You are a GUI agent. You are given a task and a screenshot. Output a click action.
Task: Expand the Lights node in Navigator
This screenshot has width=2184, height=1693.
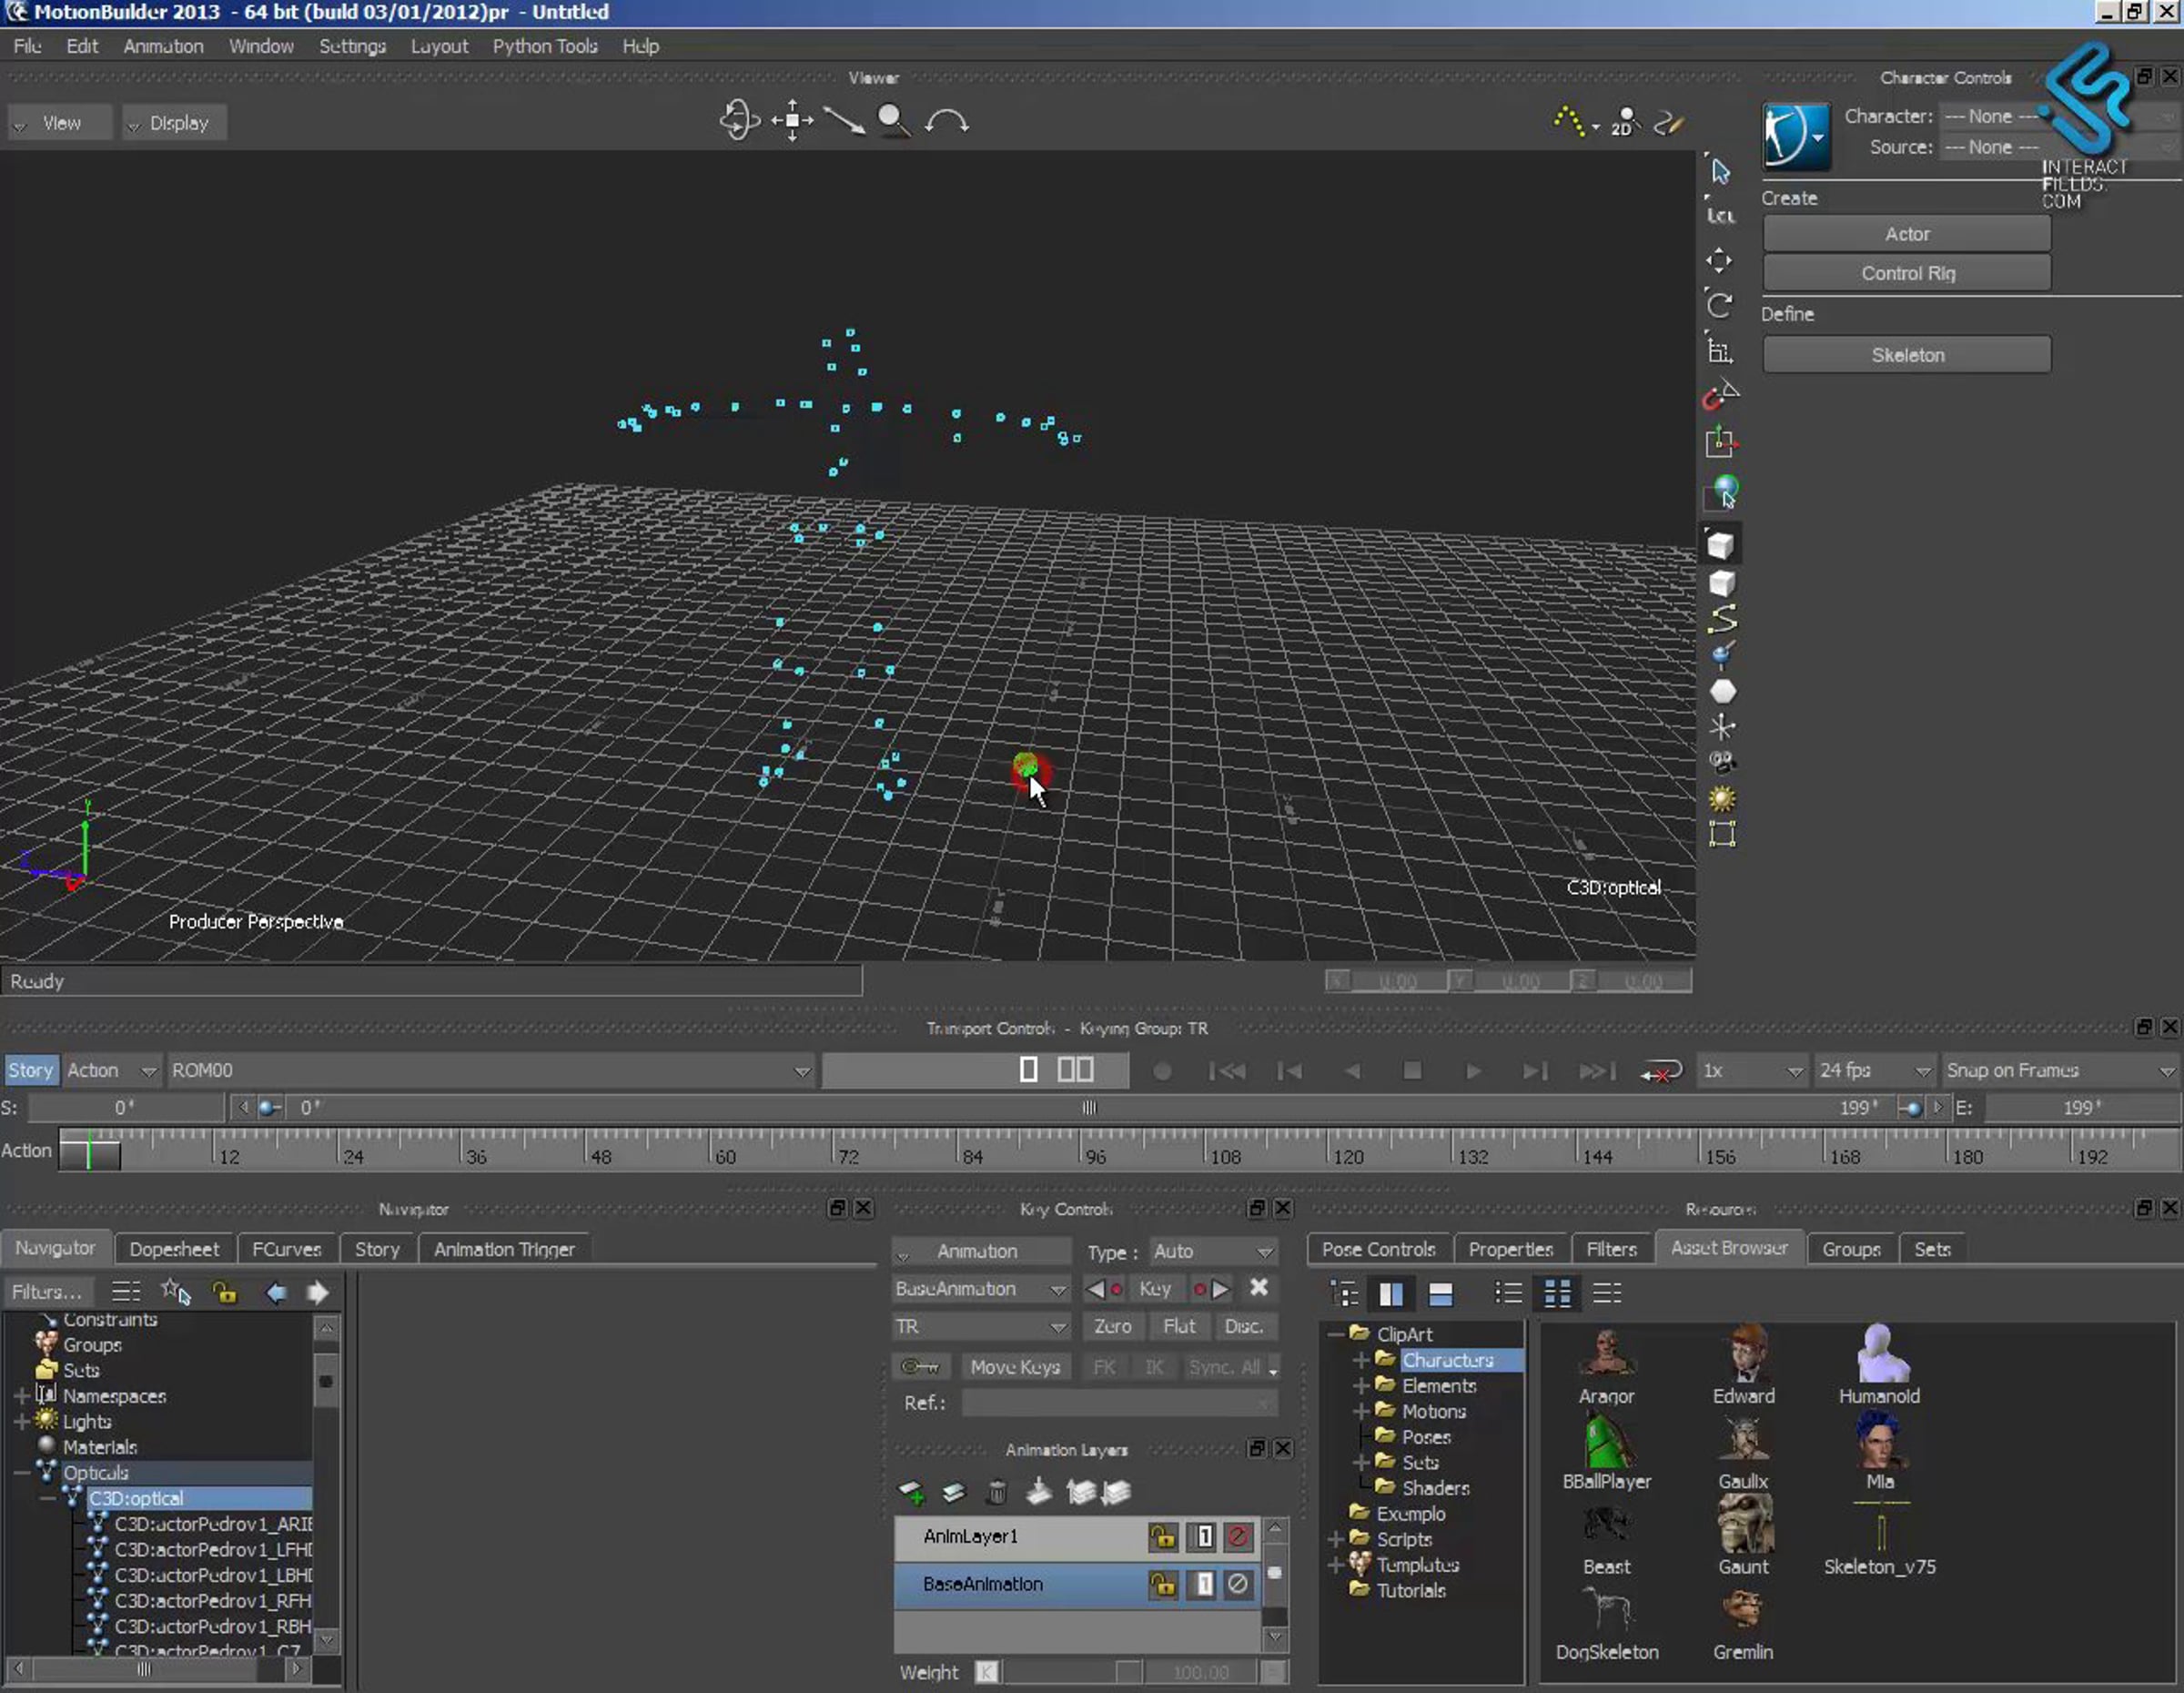[21, 1421]
